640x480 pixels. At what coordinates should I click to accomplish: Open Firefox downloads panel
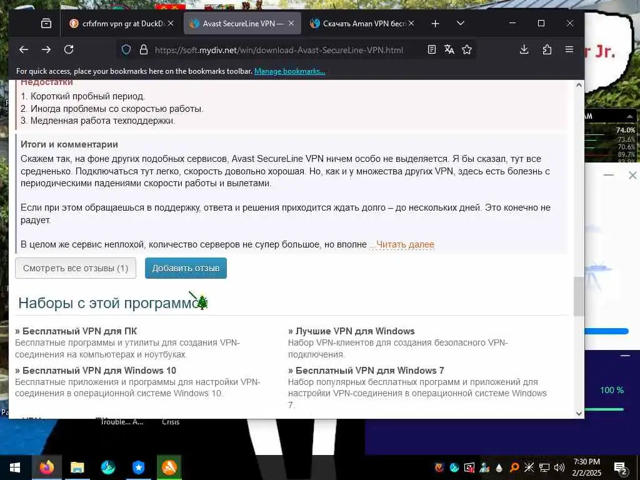click(524, 50)
